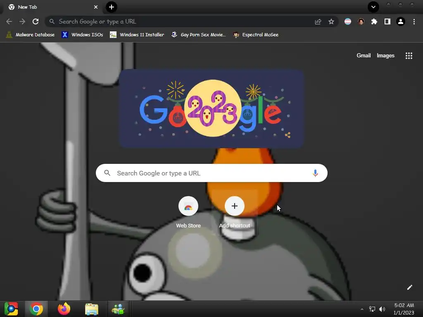
Task: Click the share this page icon in address bar
Action: pos(318,21)
